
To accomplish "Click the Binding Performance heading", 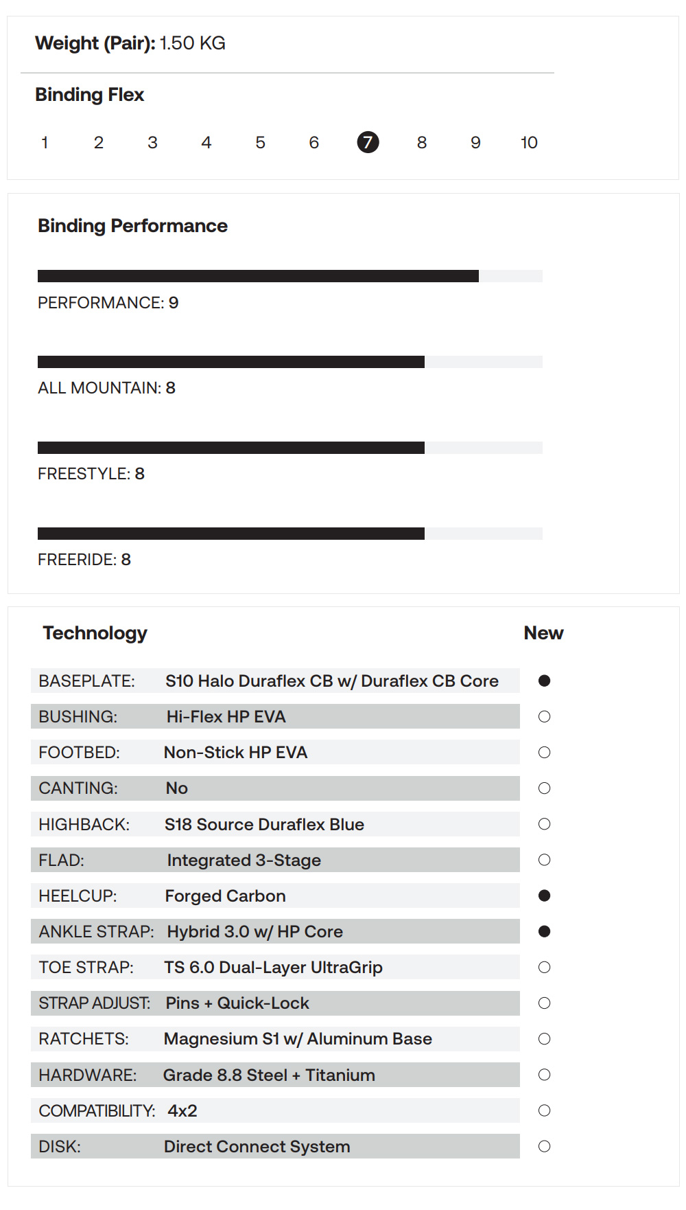I will (132, 226).
